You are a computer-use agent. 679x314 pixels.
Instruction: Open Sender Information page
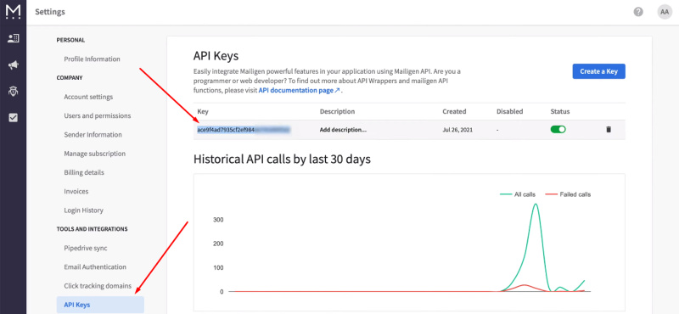93,135
